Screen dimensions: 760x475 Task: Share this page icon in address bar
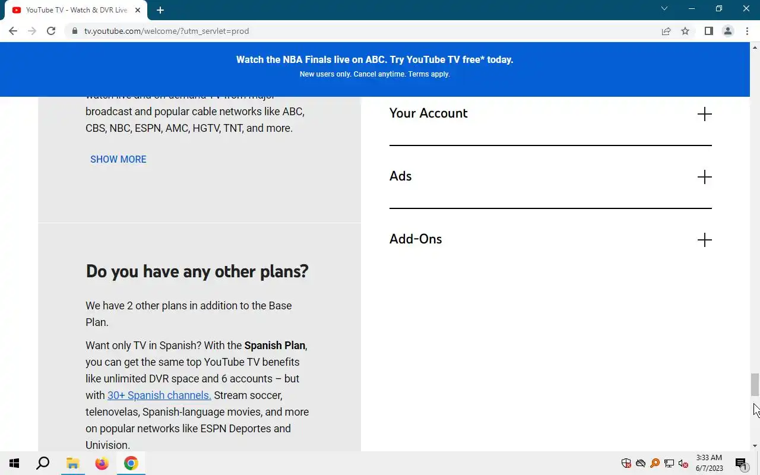tap(666, 31)
